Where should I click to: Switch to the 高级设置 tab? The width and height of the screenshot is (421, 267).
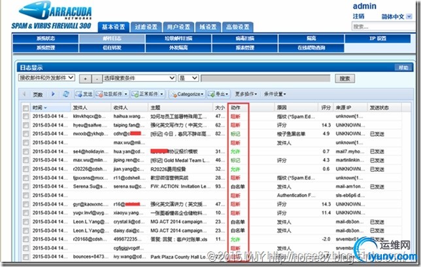pos(237,27)
